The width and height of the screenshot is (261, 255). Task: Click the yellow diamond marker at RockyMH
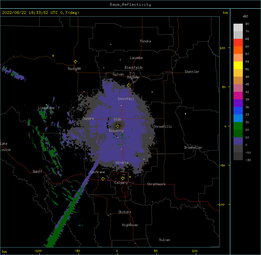[76, 62]
